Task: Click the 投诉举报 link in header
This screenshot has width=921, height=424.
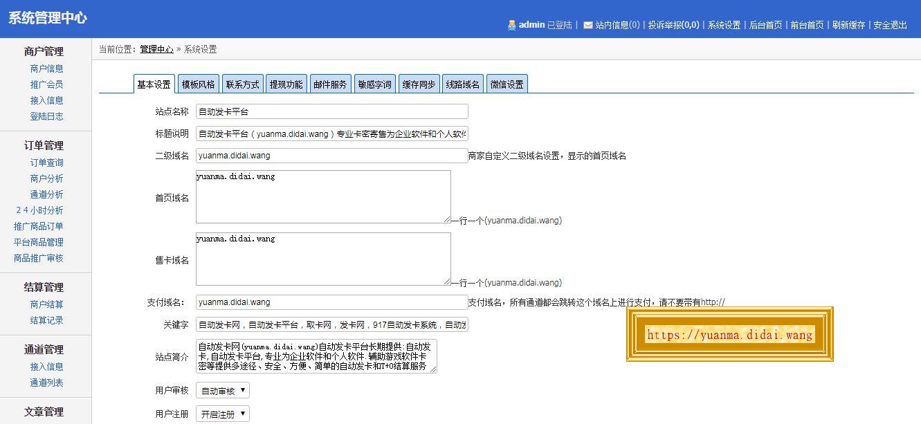Action: point(673,25)
